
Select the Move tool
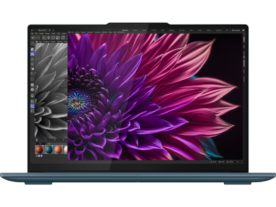tap(49, 38)
